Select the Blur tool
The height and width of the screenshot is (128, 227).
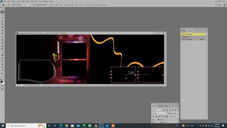2,52
